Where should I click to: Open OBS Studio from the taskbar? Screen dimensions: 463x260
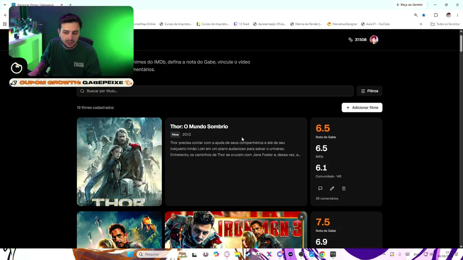point(301,254)
